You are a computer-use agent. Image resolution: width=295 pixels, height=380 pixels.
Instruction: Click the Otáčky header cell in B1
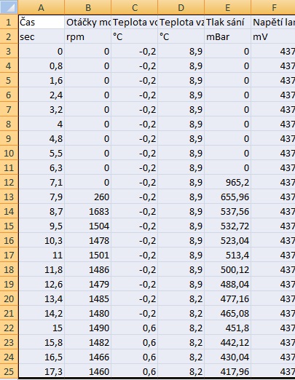click(88, 22)
